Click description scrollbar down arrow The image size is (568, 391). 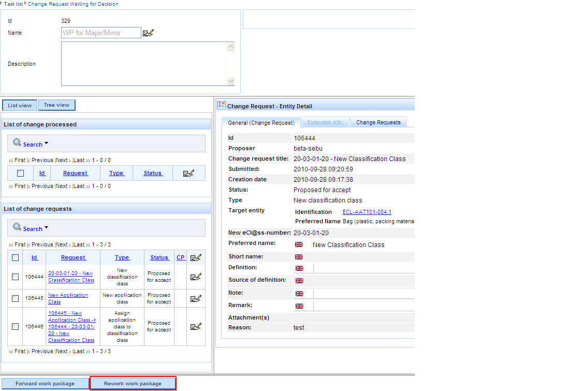[x=231, y=81]
